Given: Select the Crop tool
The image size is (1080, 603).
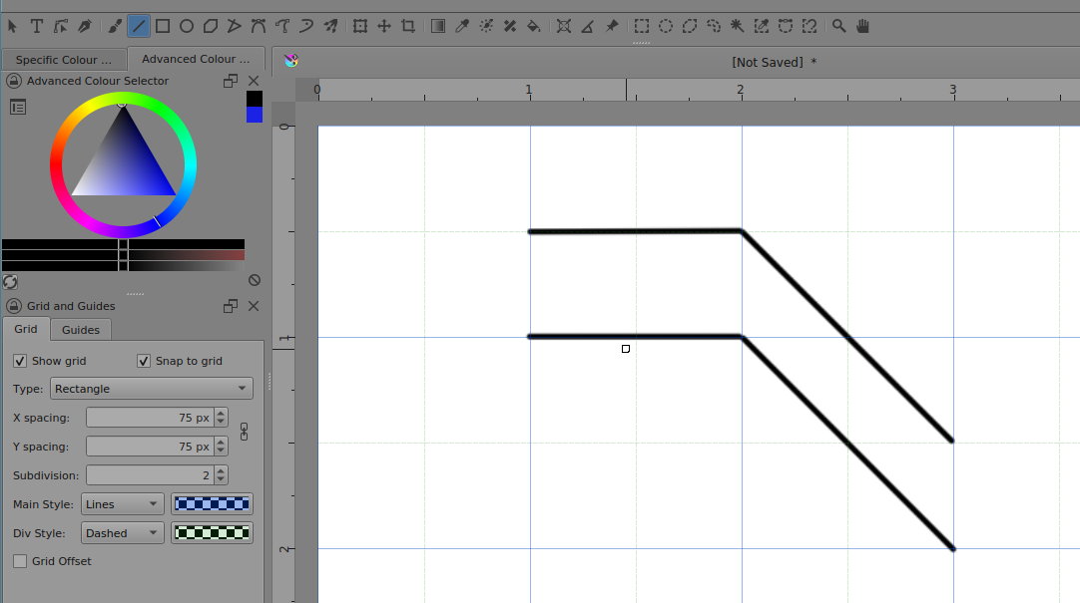Looking at the screenshot, I should point(408,26).
